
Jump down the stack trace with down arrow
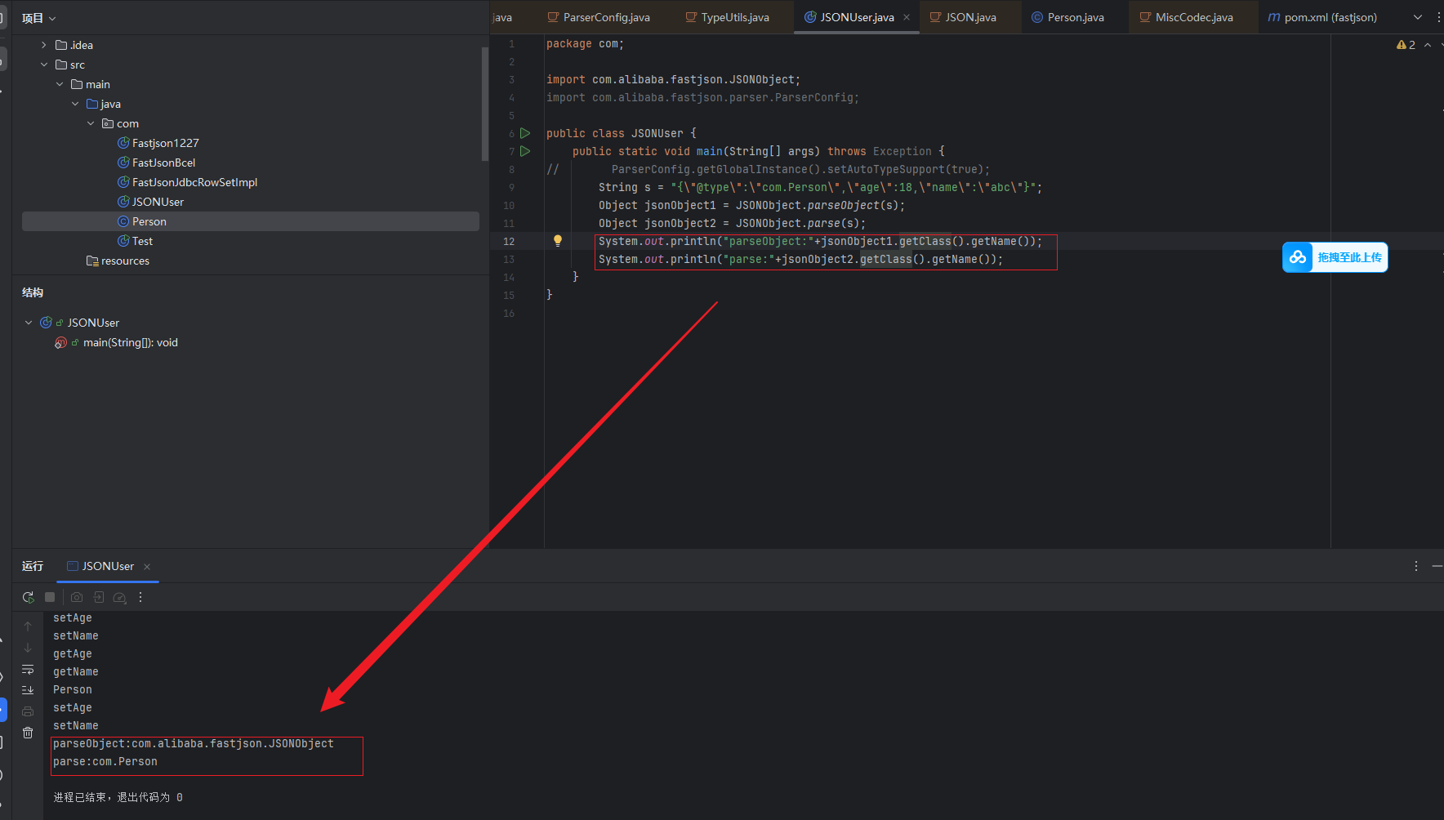tap(28, 648)
